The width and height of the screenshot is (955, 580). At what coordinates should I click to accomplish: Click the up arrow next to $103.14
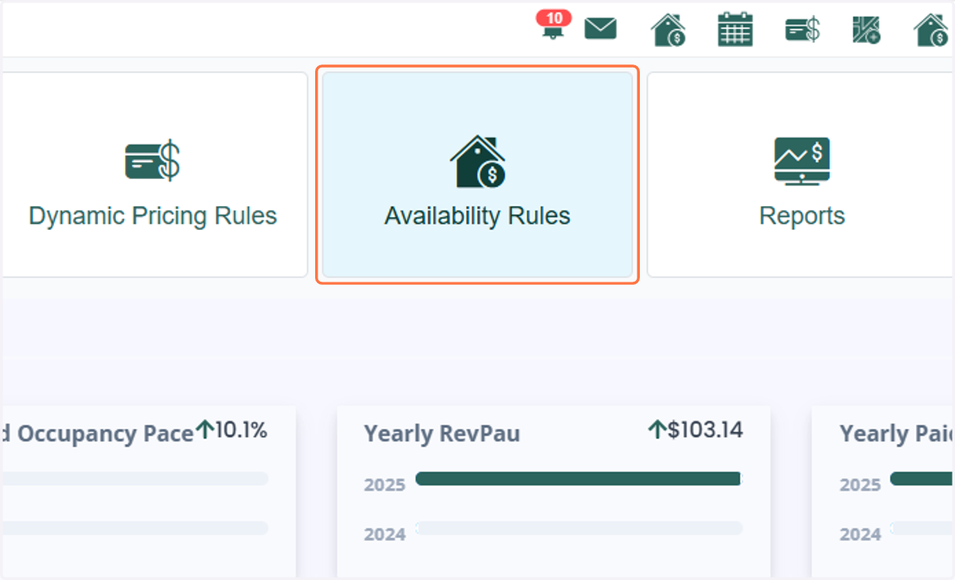(657, 430)
